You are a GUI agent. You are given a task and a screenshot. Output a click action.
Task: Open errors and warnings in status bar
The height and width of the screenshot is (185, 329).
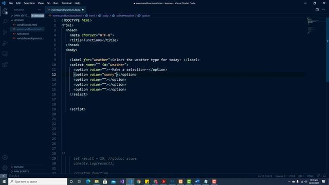pos(14,176)
